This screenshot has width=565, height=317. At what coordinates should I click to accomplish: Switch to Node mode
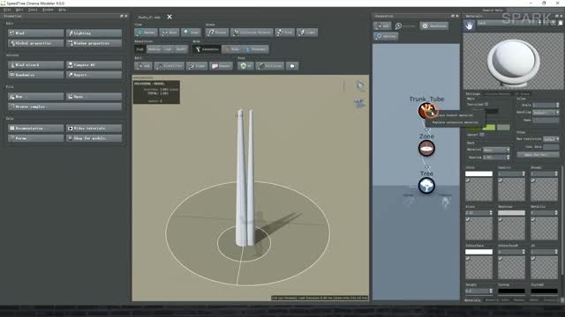(x=231, y=49)
